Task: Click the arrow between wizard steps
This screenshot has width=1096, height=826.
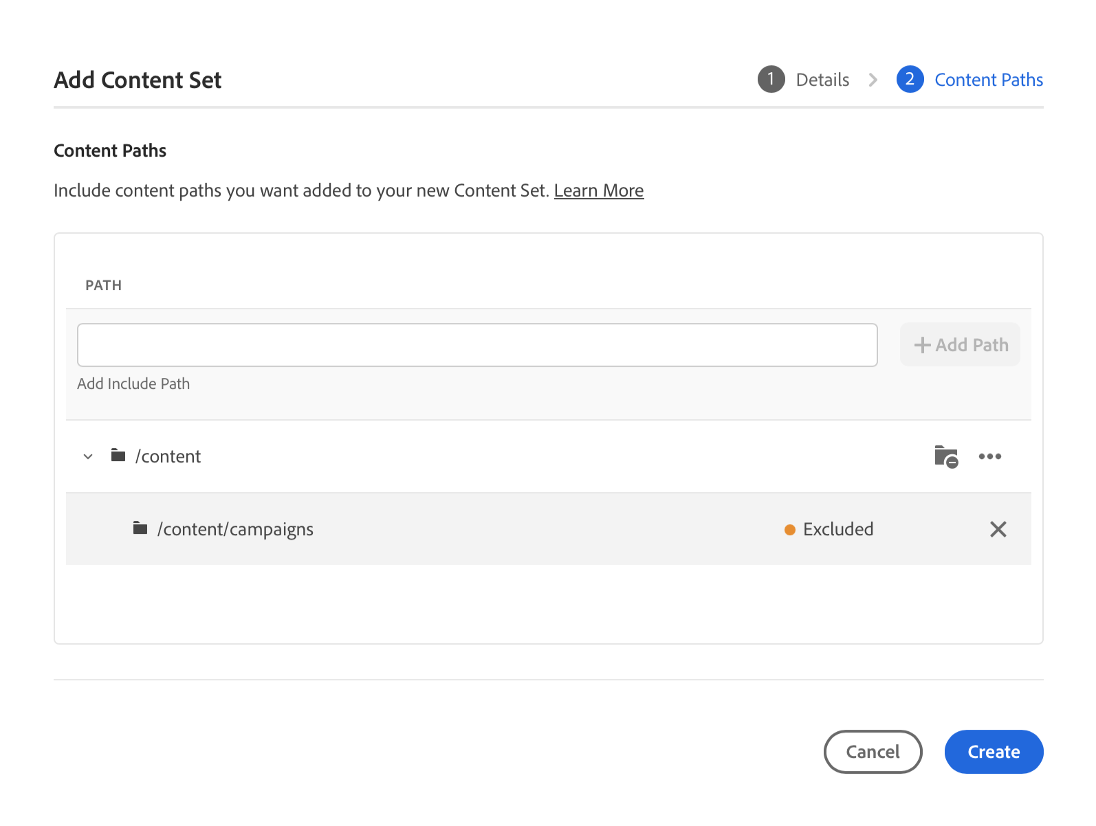Action: pos(873,80)
